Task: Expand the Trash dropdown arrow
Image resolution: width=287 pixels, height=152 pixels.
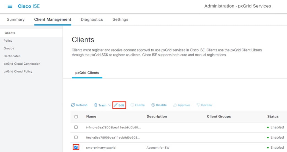Action: [110, 105]
